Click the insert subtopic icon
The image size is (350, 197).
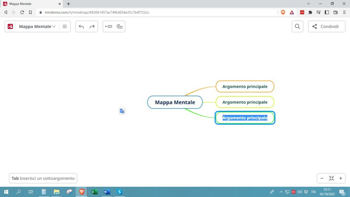pos(119,27)
